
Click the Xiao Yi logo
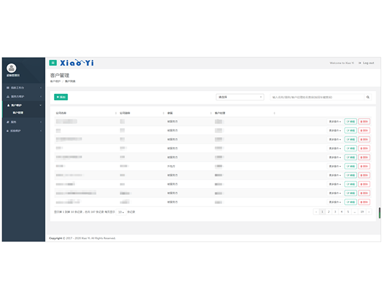pyautogui.click(x=77, y=63)
